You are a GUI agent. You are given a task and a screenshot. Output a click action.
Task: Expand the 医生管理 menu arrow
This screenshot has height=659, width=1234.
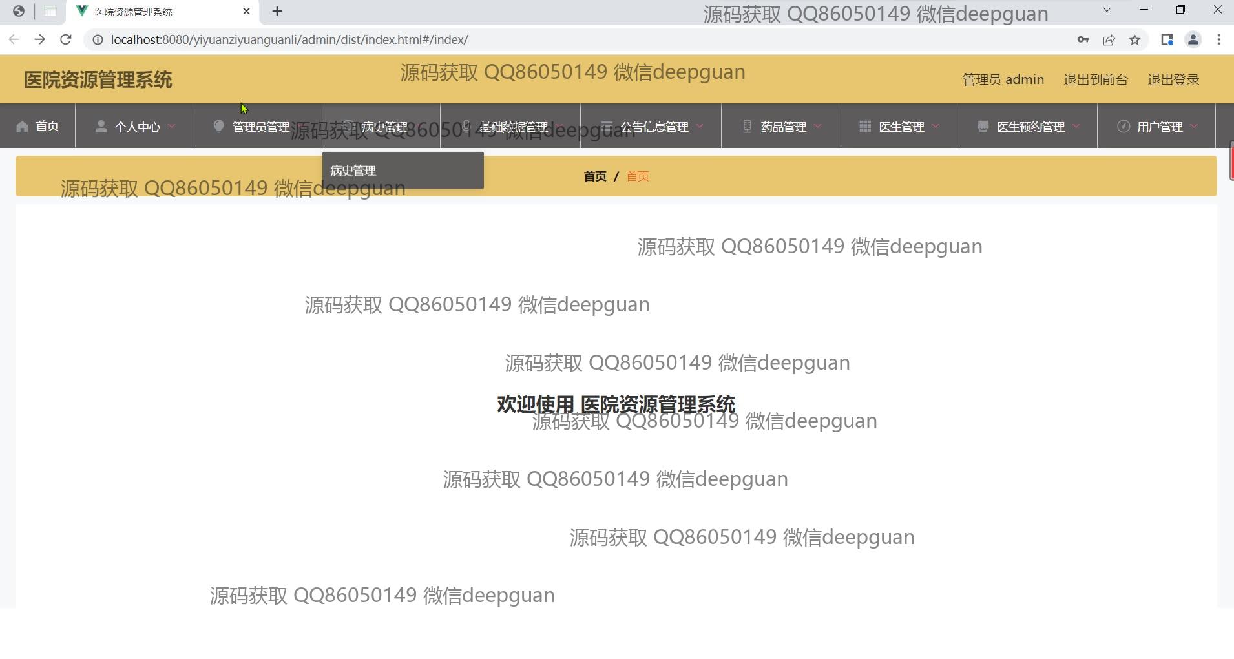tap(936, 126)
